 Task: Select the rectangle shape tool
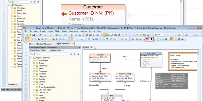click(100, 39)
